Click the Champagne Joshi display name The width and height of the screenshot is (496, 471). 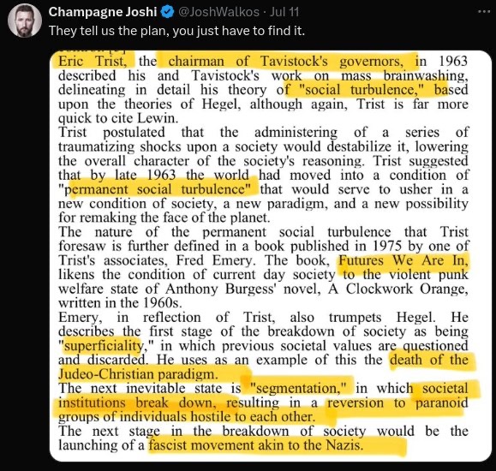tap(103, 12)
